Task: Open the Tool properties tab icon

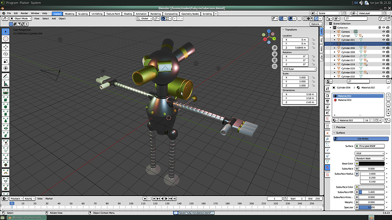Action: tap(327, 88)
